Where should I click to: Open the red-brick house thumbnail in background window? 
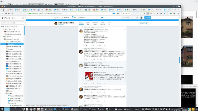point(187,56)
